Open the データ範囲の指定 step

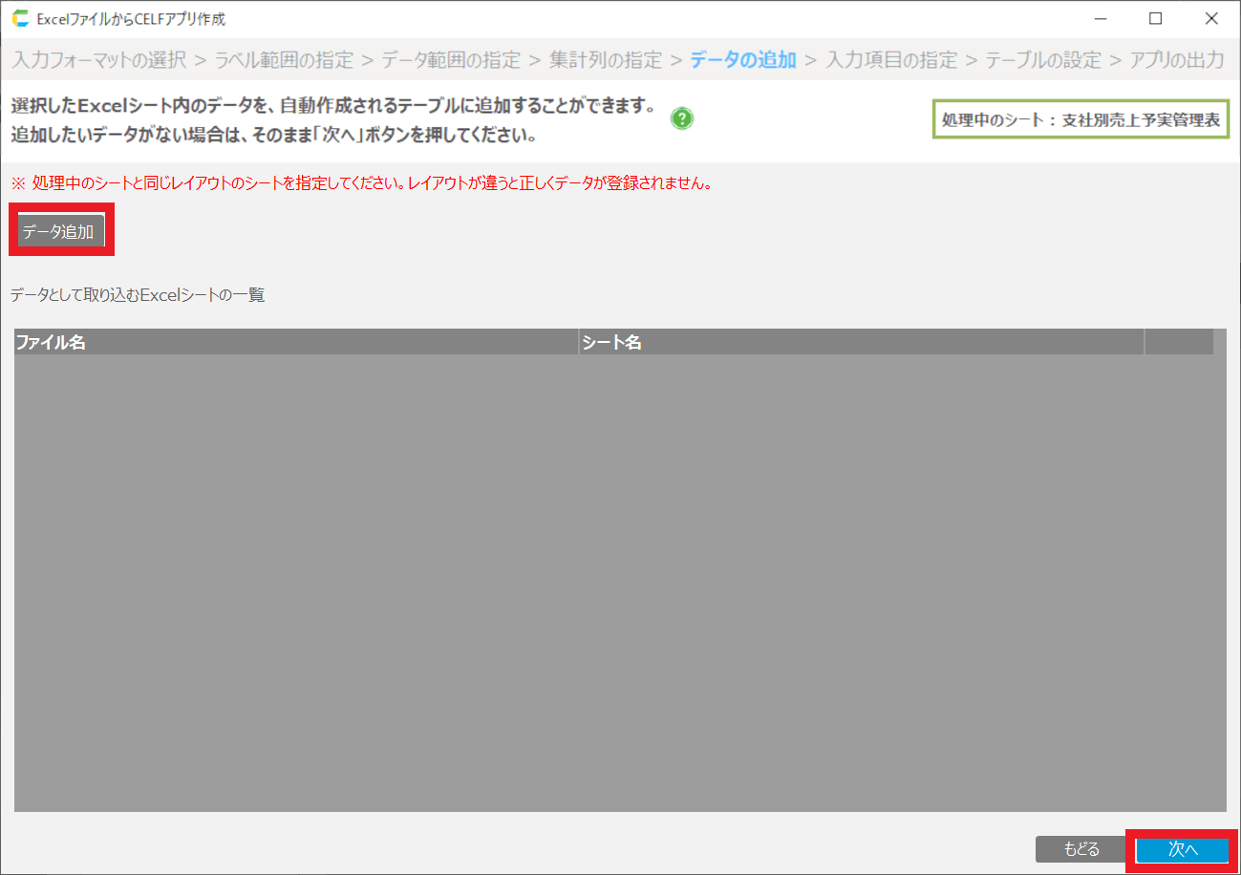pyautogui.click(x=451, y=60)
